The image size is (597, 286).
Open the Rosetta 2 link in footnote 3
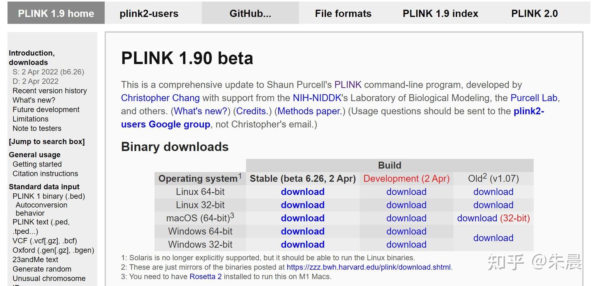pyautogui.click(x=206, y=276)
